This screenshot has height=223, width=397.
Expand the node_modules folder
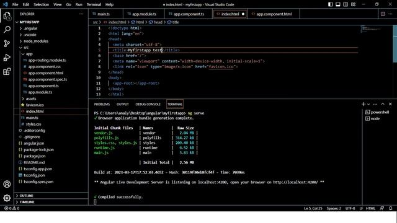coord(51,41)
